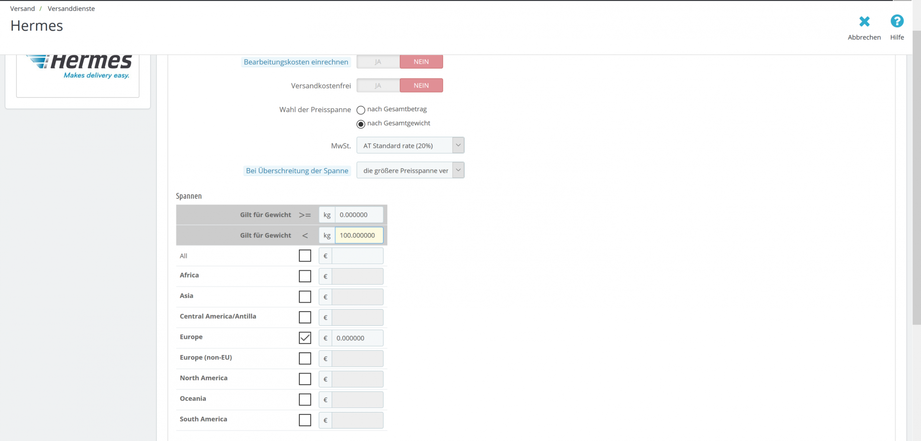Image resolution: width=921 pixels, height=441 pixels.
Task: Set Versandkostenfrei toggle to JA
Action: tap(378, 86)
